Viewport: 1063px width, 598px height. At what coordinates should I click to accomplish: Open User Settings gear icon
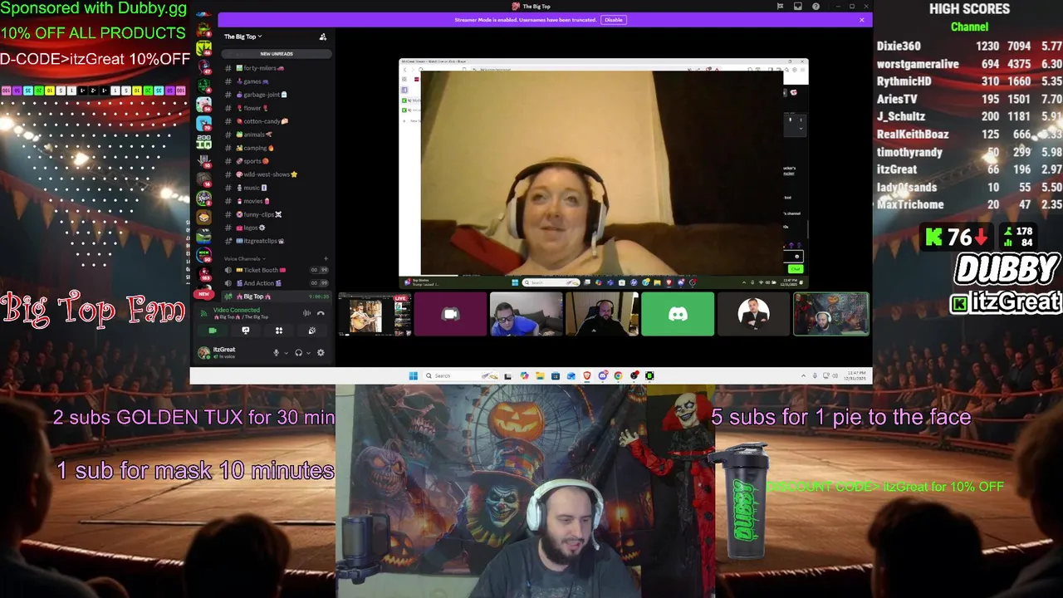321,353
